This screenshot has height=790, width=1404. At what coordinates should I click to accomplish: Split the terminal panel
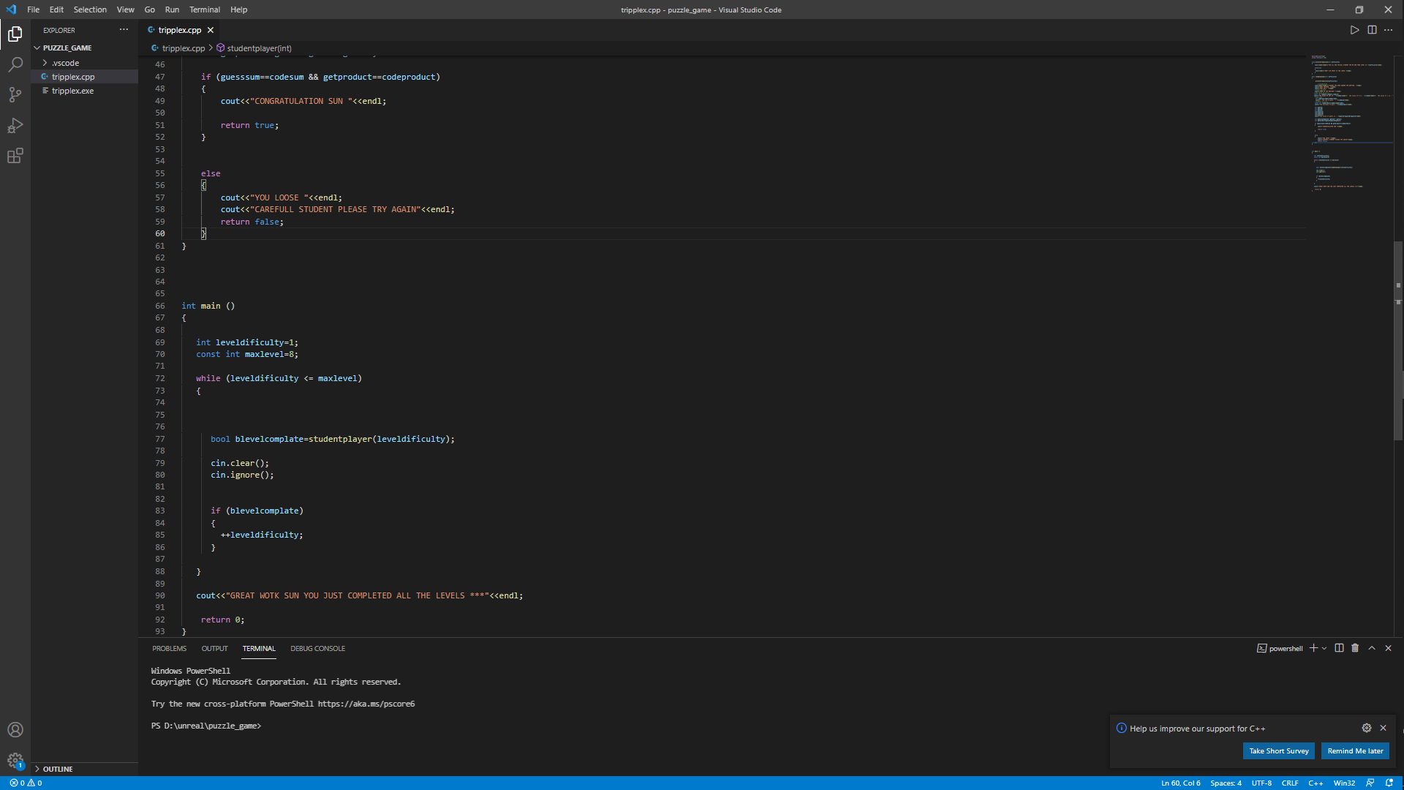pos(1339,648)
